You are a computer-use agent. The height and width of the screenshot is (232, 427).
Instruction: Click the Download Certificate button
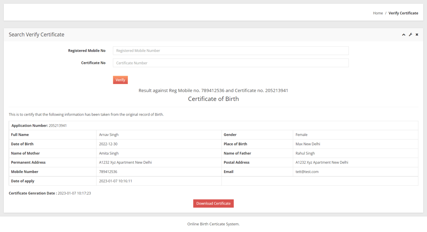[x=213, y=203]
